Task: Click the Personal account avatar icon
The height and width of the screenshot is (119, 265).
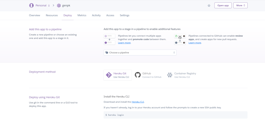Action: pos(31,5)
